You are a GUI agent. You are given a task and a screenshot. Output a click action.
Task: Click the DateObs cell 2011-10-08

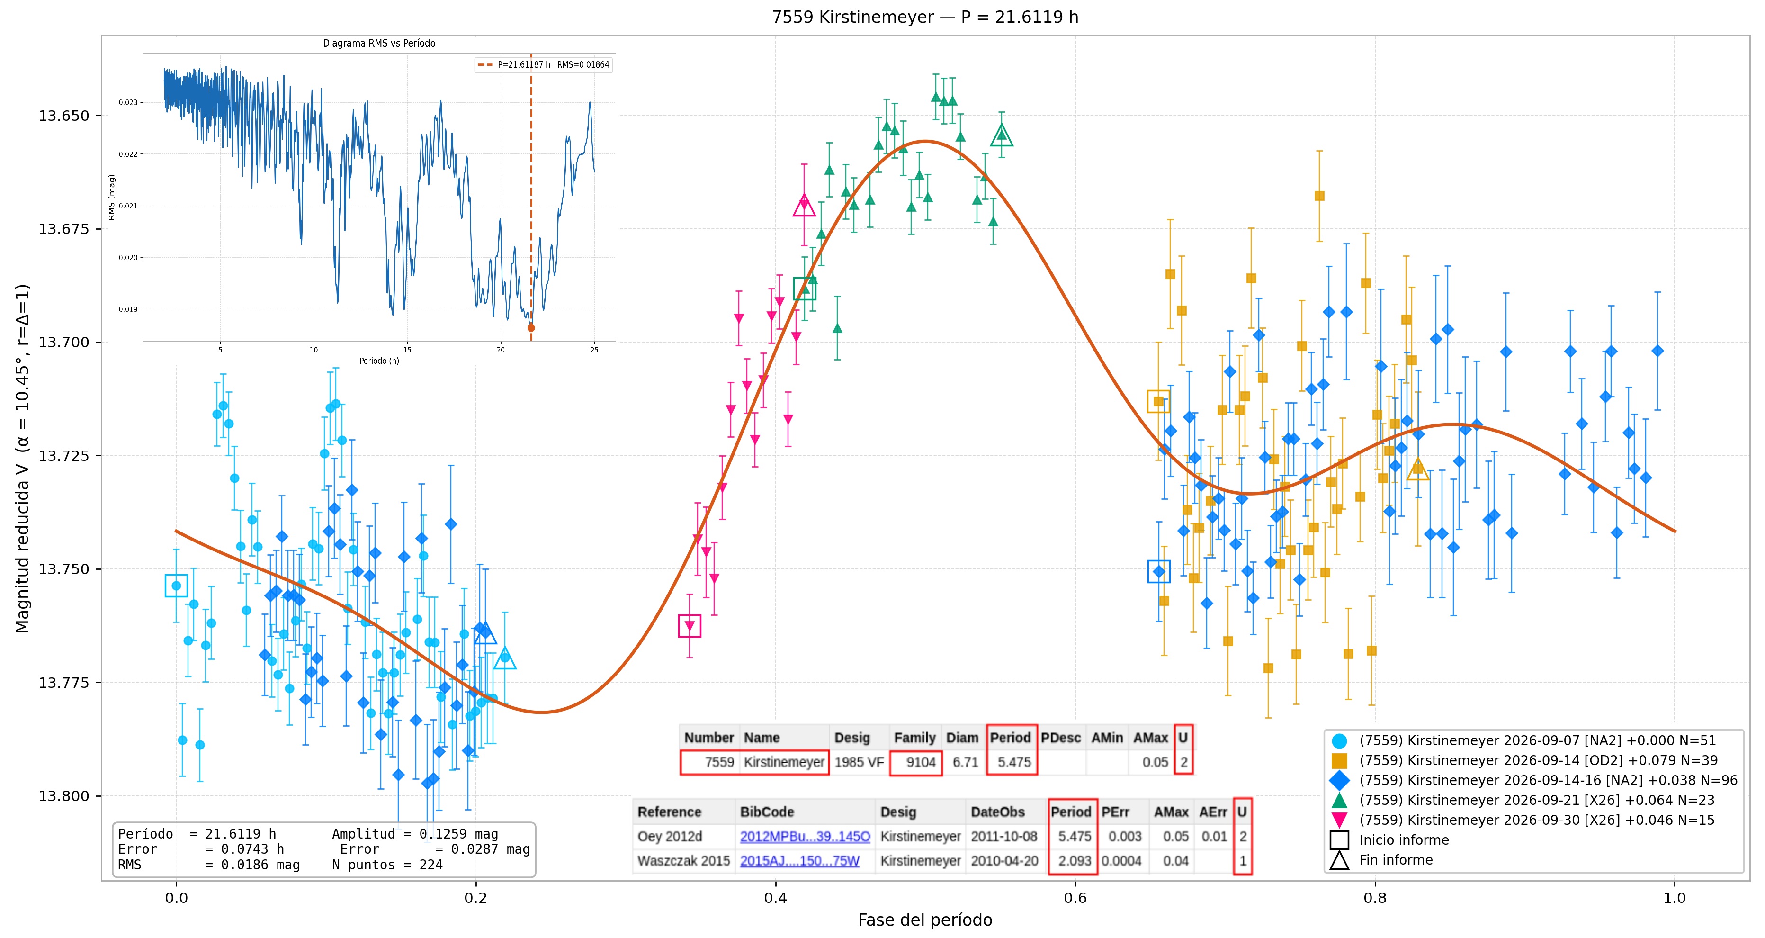[x=1004, y=837]
